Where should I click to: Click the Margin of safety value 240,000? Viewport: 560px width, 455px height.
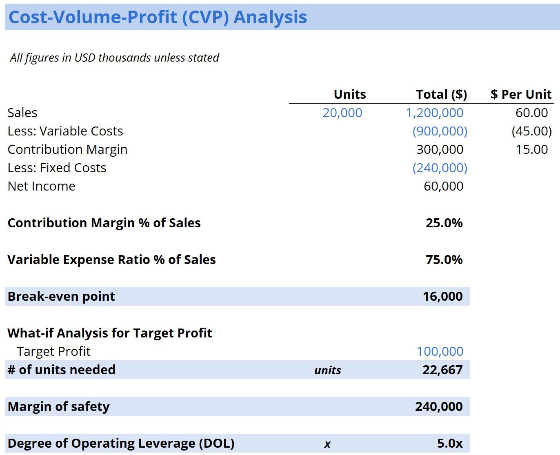(439, 406)
